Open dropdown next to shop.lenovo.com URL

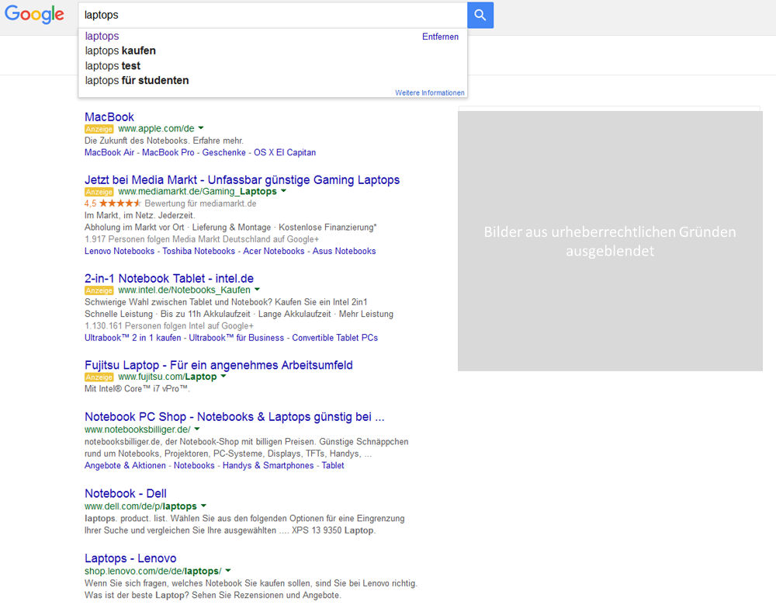click(228, 571)
